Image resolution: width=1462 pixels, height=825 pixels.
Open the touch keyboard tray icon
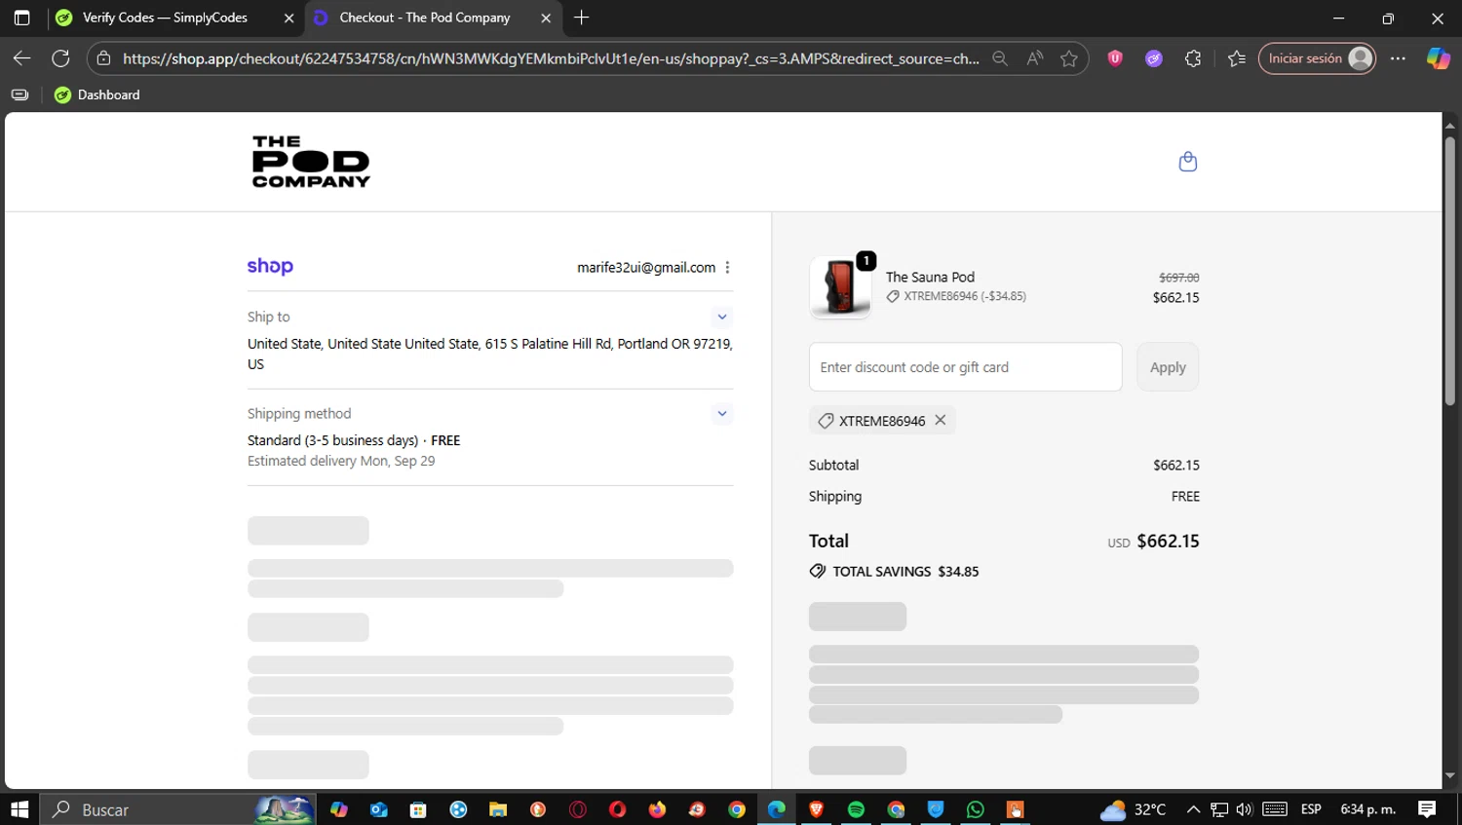1275,809
